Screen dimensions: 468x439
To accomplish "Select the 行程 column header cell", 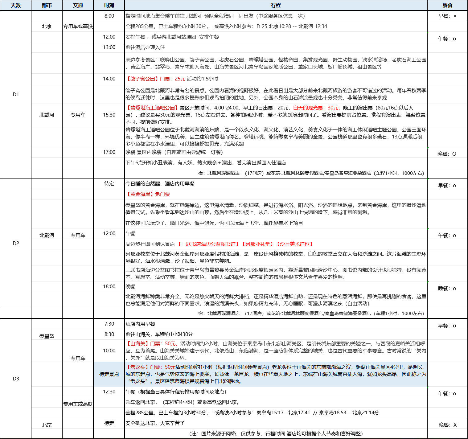I will tap(276, 5).
